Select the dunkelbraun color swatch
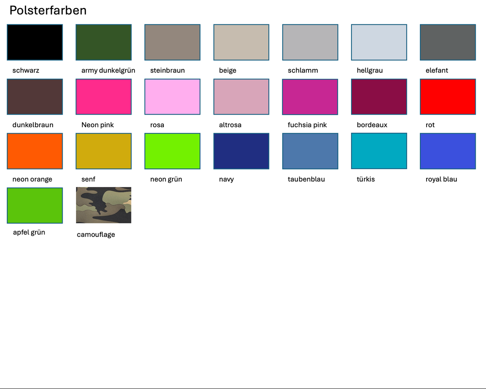Screen dimensions: 486x389 [x=35, y=97]
